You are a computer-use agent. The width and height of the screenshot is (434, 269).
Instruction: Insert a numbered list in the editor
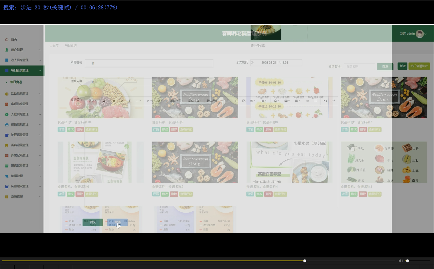(x=236, y=101)
